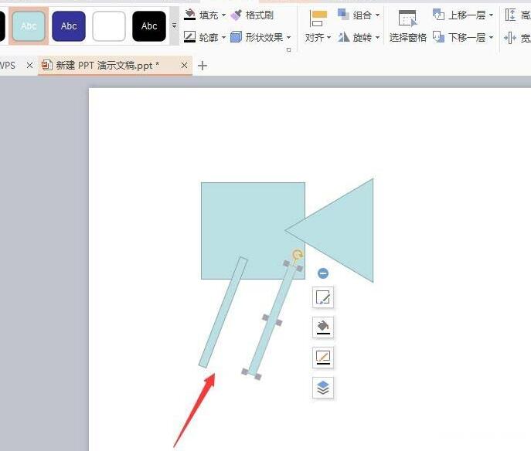The width and height of the screenshot is (531, 451).
Task: Collapse the floating shape toolbar minus button
Action: (x=323, y=273)
